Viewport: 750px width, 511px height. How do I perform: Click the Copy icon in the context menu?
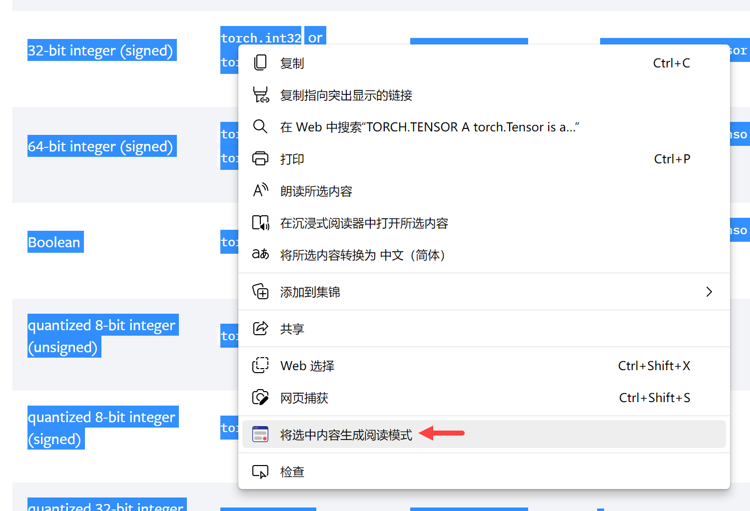click(260, 62)
